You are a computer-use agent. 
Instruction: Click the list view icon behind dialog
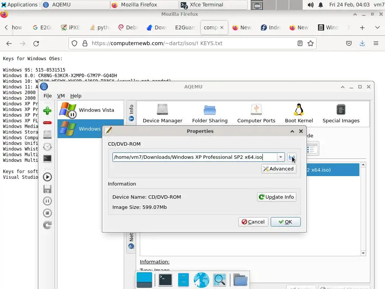(x=312, y=149)
